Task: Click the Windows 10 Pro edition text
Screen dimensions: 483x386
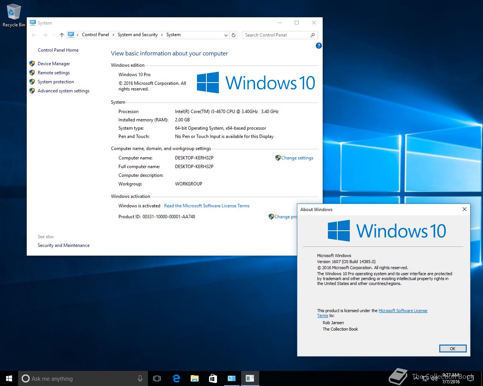Action: (x=134, y=75)
